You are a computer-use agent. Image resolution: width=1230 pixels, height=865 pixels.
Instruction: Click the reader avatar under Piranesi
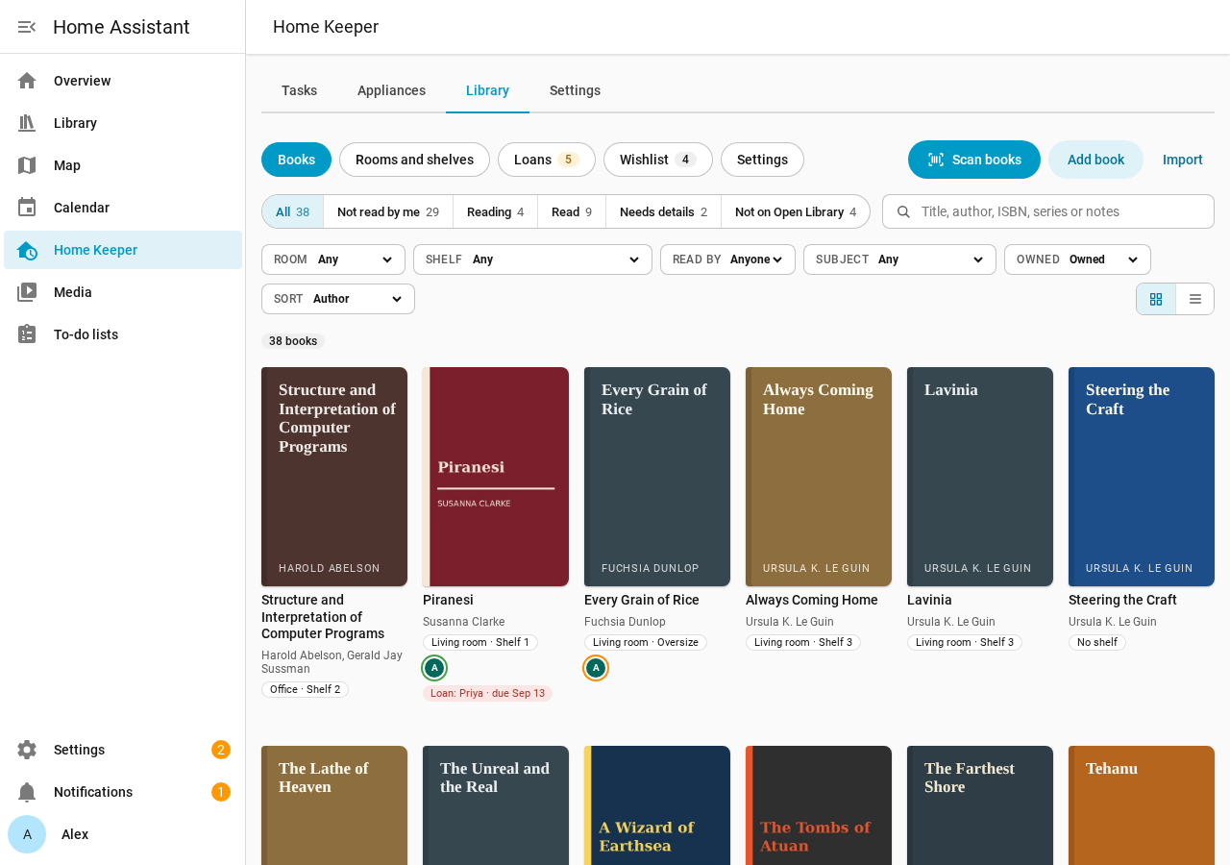(x=434, y=668)
